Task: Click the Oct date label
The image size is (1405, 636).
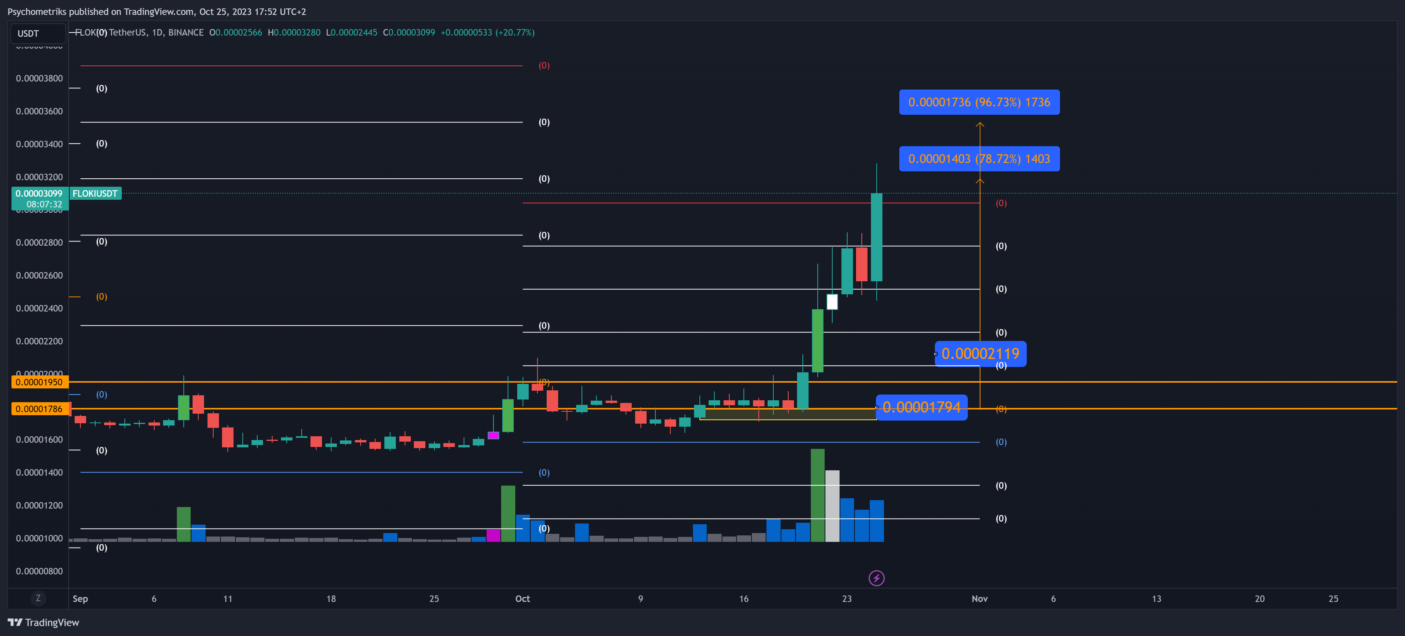Action: [523, 598]
